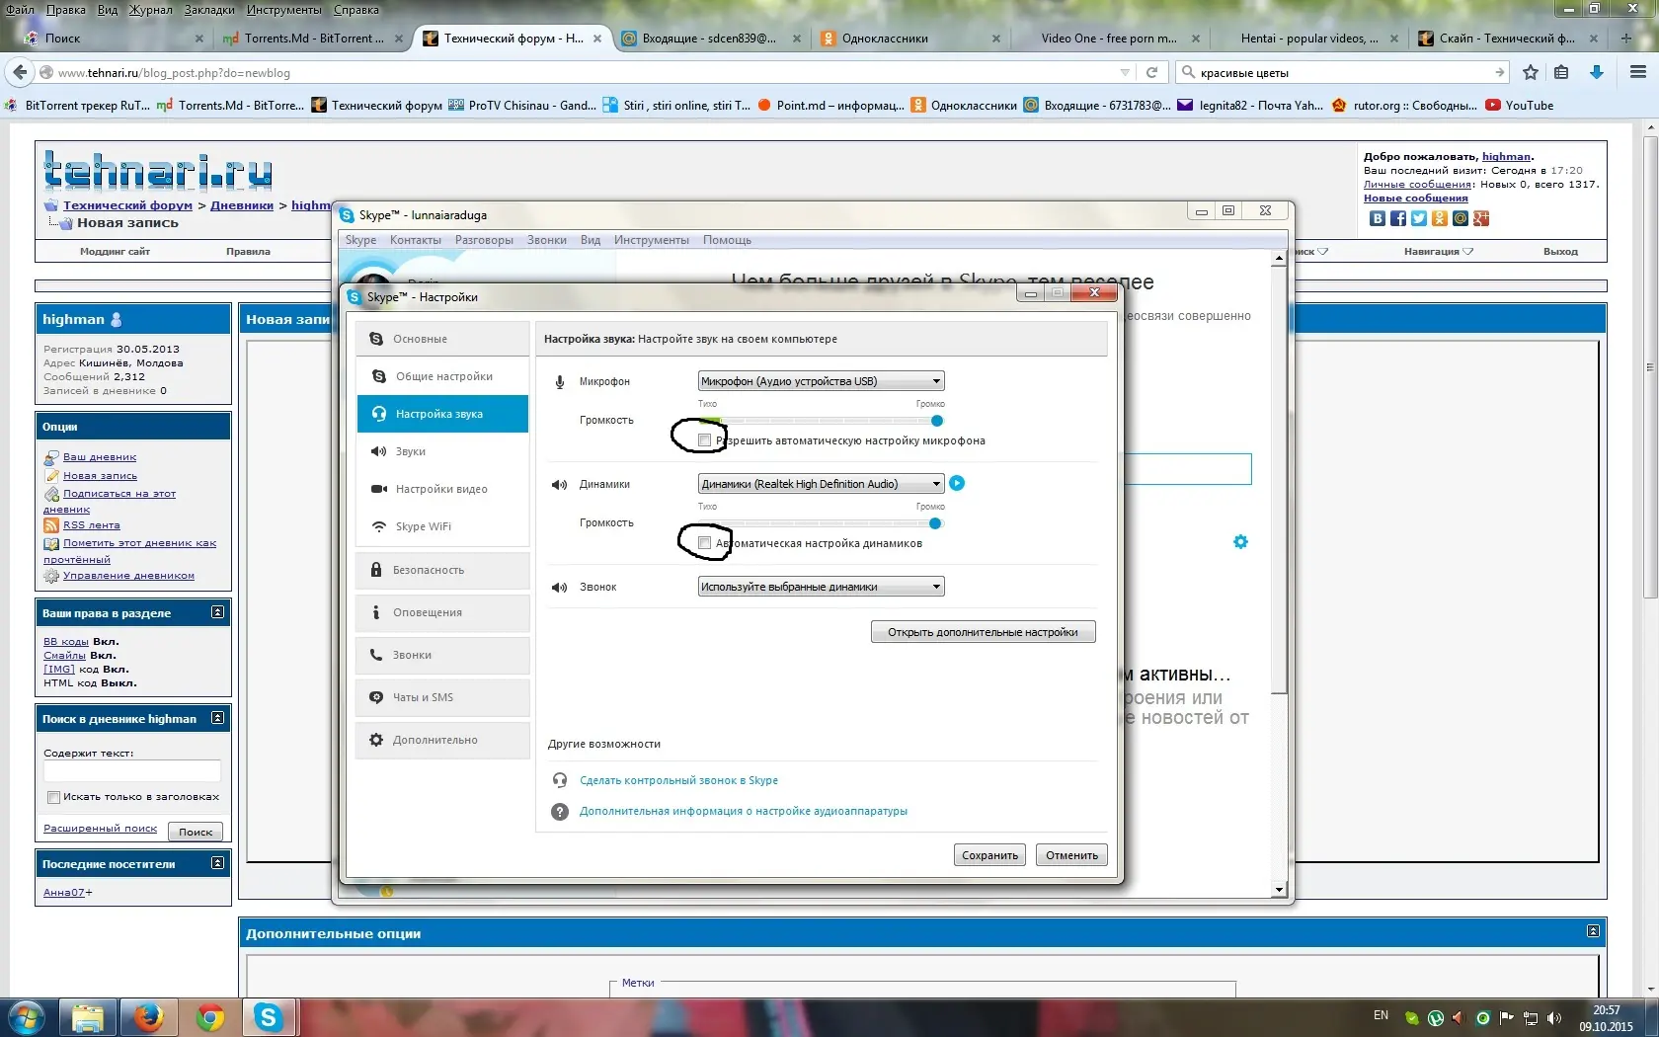Open the Разговоры menu in Skype

[484, 240]
